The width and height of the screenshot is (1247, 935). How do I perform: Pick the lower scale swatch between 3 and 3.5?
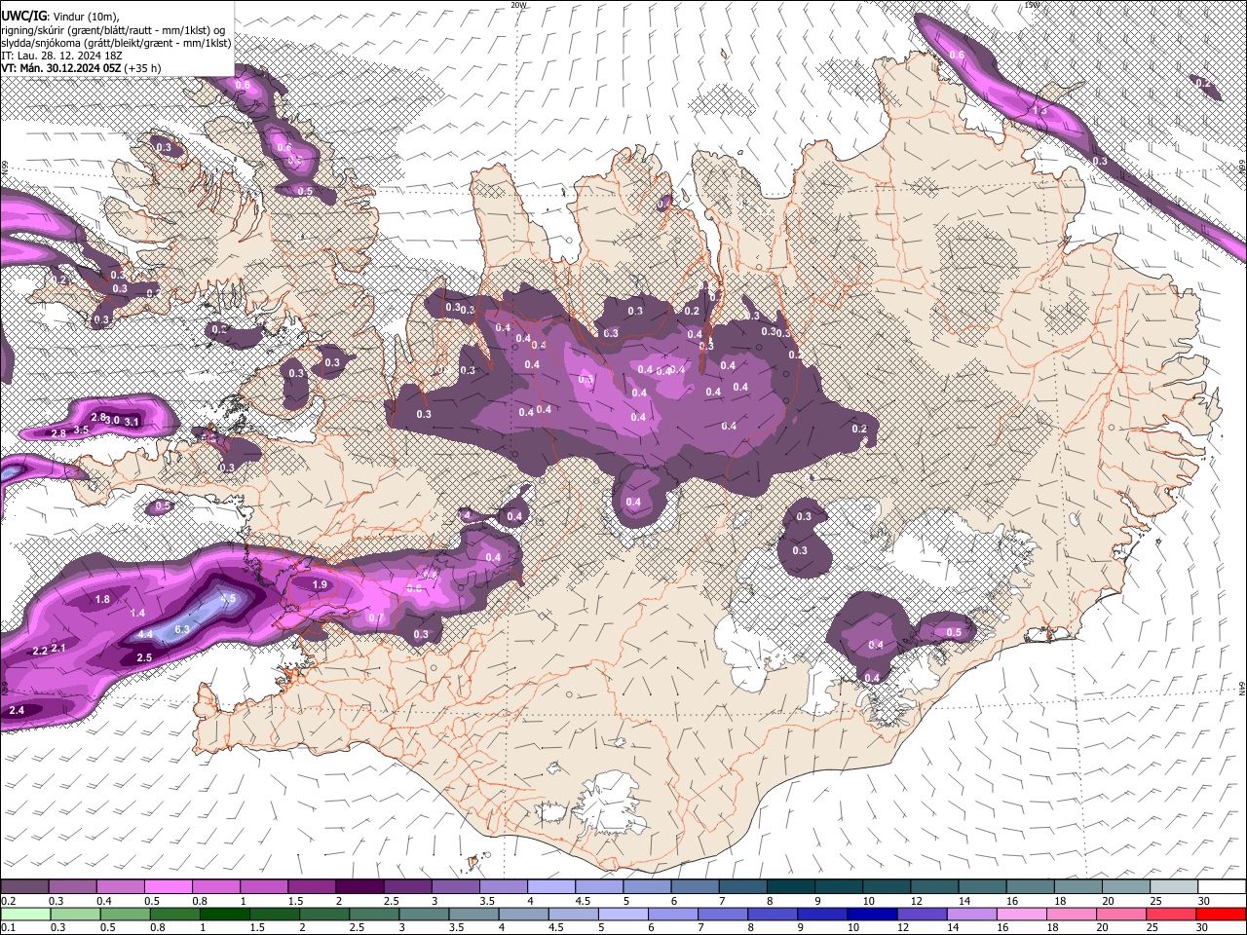(x=424, y=914)
